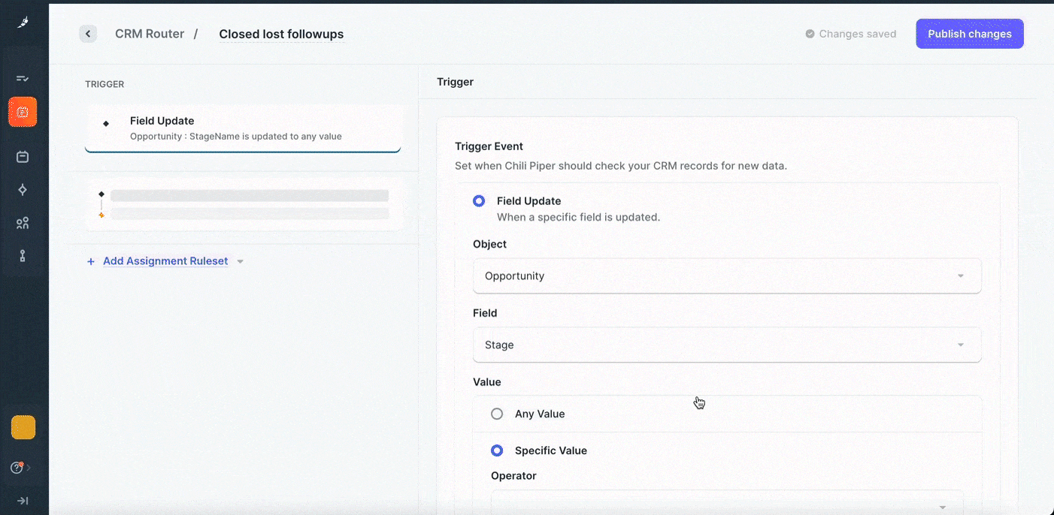Open the people/team sidebar icon

point(23,223)
